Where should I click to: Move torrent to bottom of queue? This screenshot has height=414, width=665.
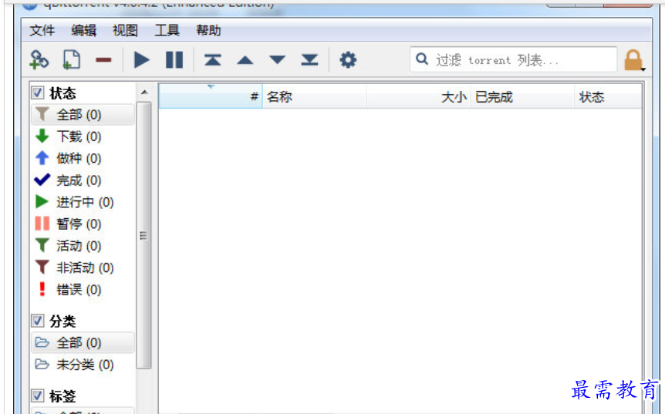coord(309,59)
